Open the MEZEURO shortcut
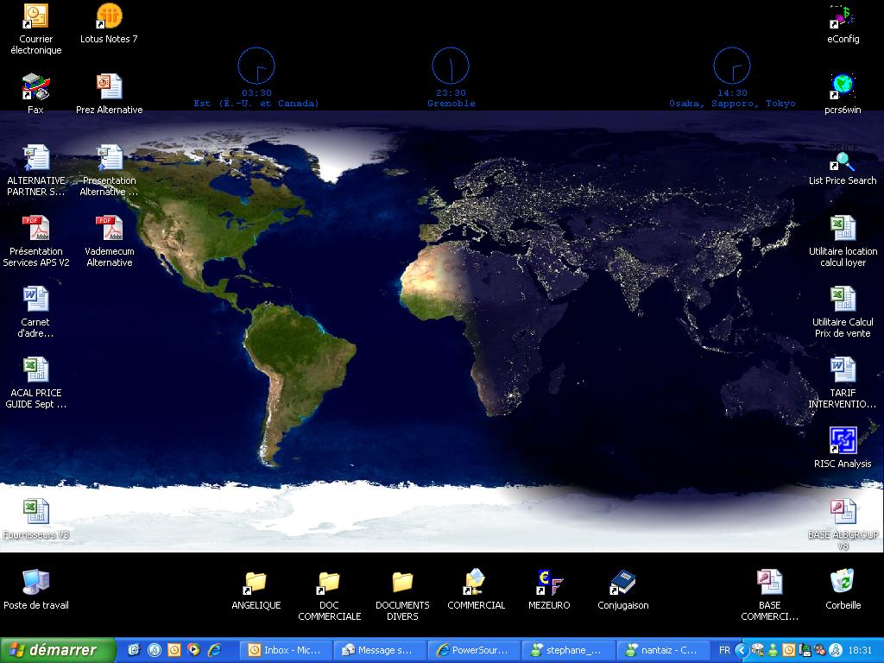Screen dimensions: 884x663 (x=549, y=583)
